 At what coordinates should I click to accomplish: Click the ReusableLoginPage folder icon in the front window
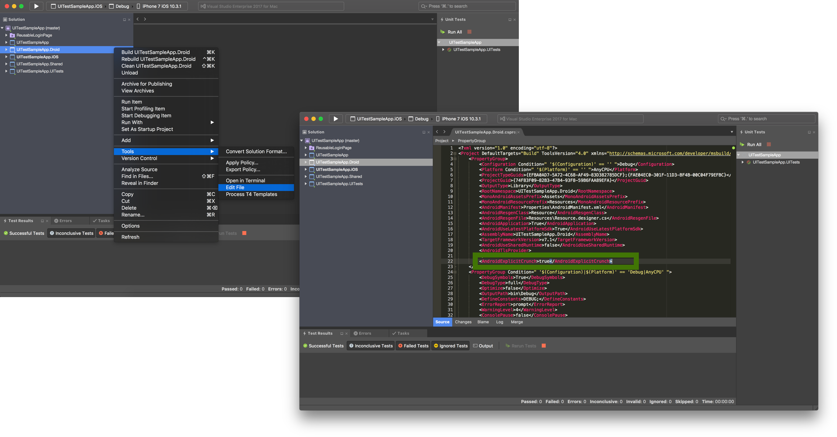(312, 148)
